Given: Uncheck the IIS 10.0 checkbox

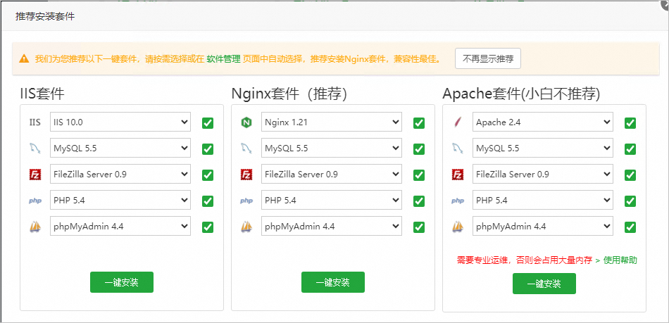Looking at the screenshot, I should (x=208, y=123).
